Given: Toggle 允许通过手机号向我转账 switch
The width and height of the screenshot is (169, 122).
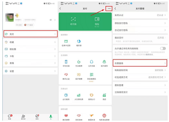Looking at the screenshot, I should point(163,48).
